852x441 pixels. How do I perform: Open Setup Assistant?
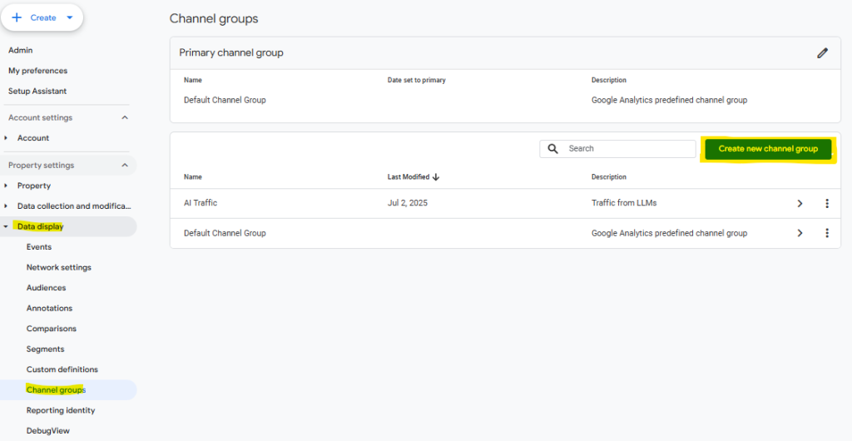coord(37,92)
